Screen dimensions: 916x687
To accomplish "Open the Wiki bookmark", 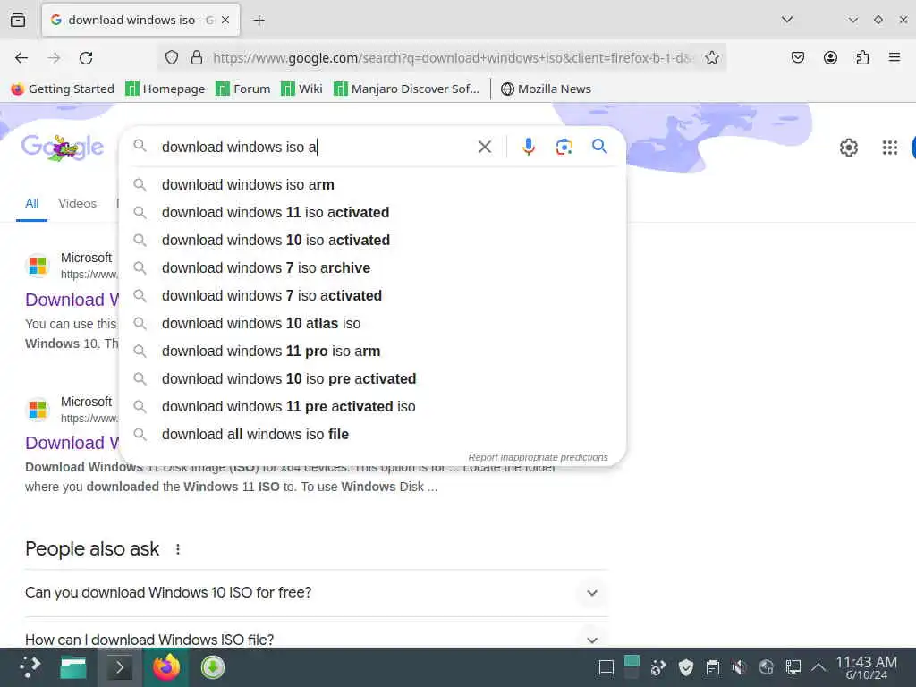I will [301, 89].
